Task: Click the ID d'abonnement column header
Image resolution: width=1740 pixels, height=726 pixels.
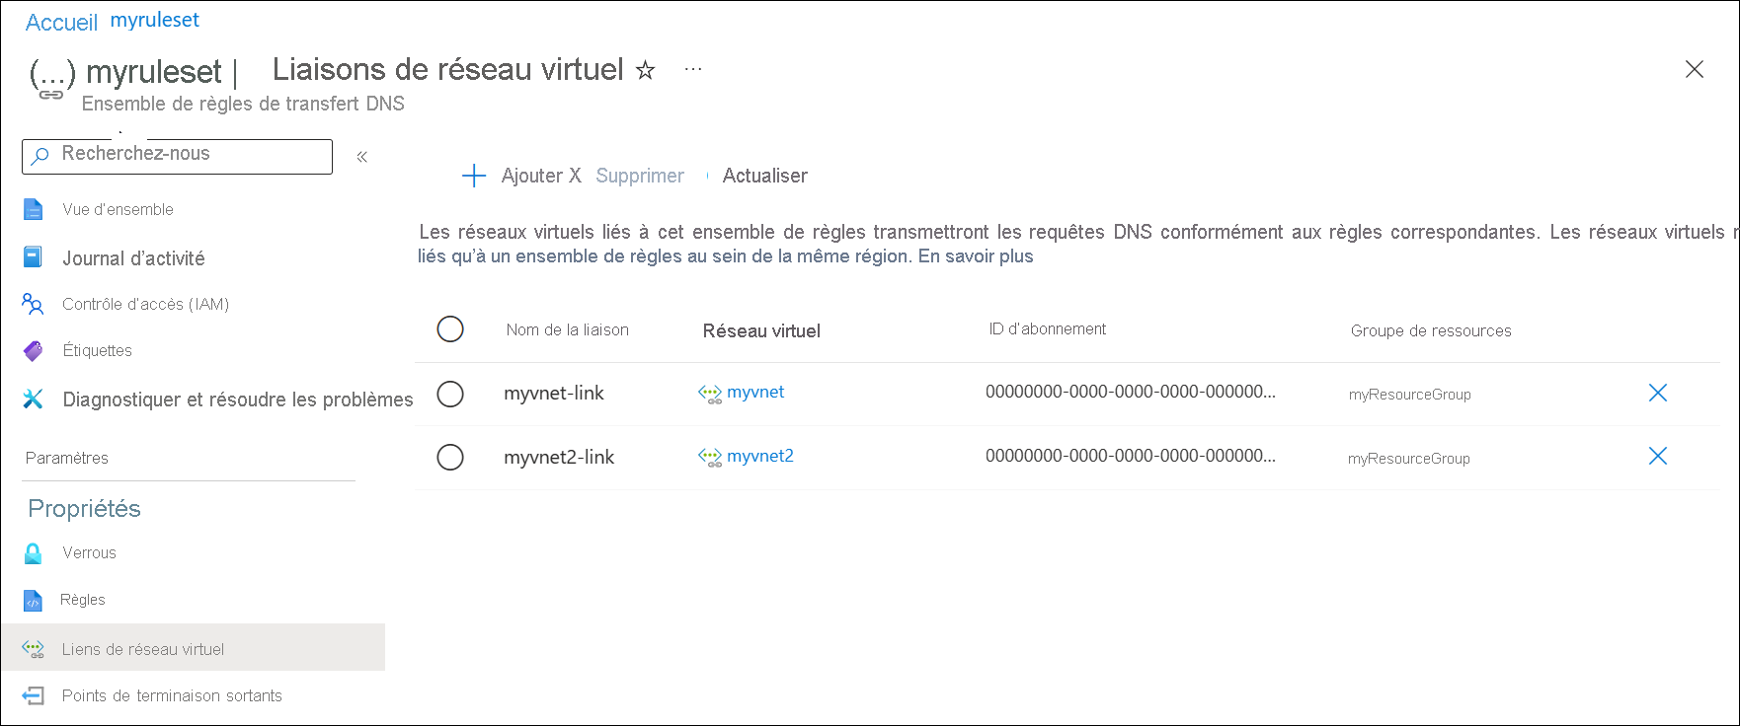Action: click(x=1048, y=328)
